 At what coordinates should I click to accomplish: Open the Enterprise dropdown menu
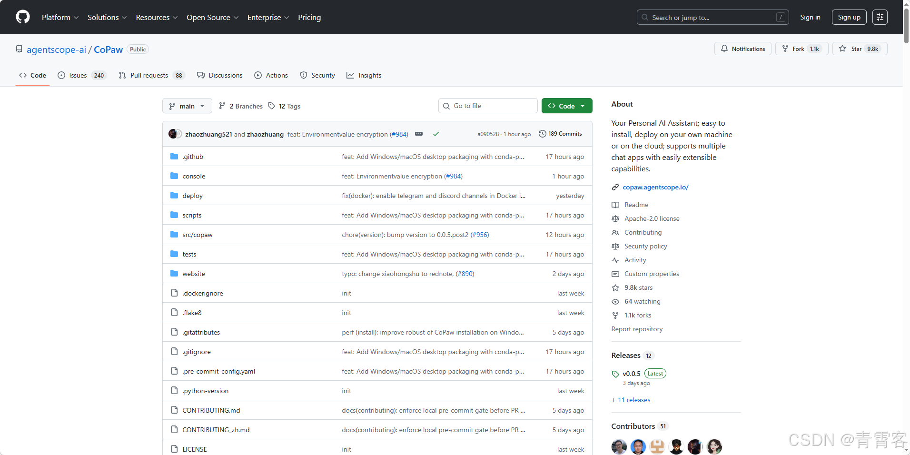click(268, 17)
